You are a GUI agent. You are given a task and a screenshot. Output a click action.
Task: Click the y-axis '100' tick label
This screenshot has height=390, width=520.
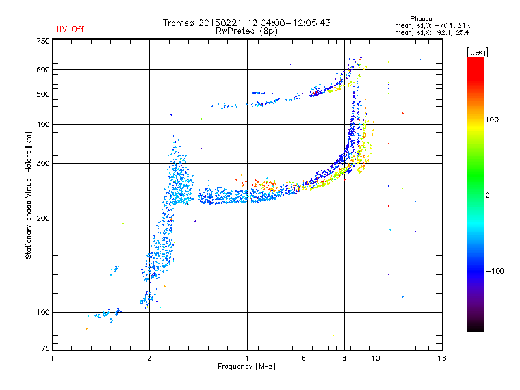43,313
